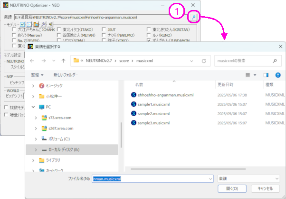The width and height of the screenshot is (286, 199).
Task: Click 新しいフォルダー in the dialog toolbar
Action: [x=66, y=75]
